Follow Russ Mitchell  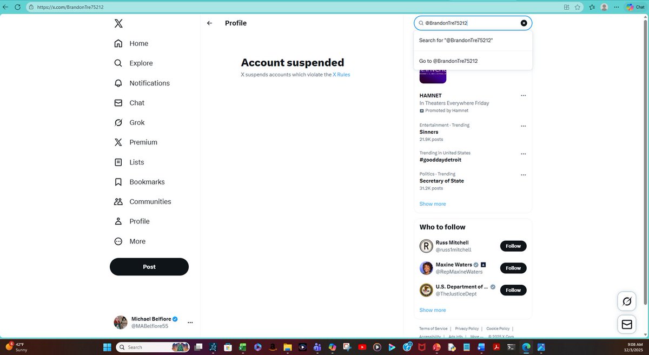tap(513, 246)
